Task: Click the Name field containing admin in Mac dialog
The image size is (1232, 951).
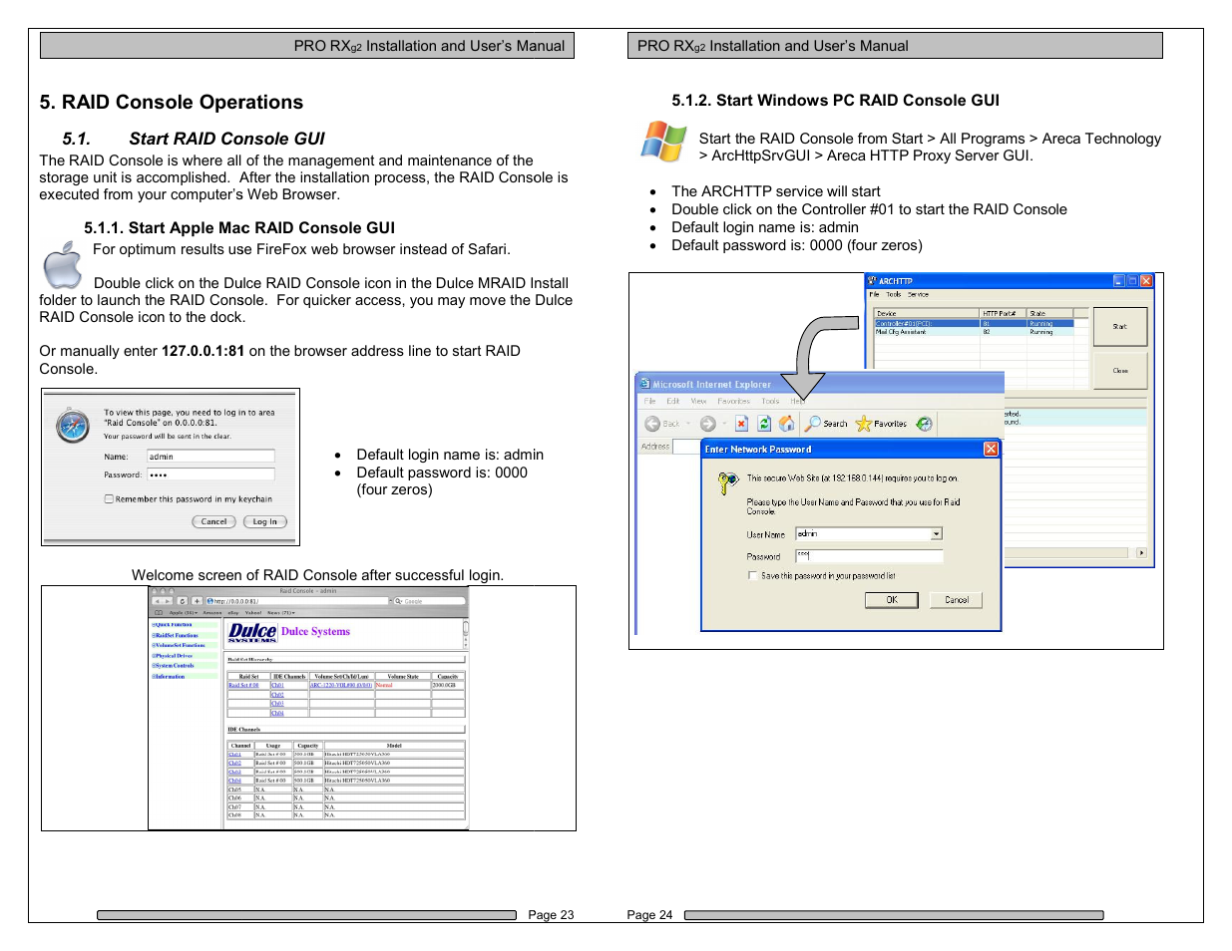Action: point(210,456)
